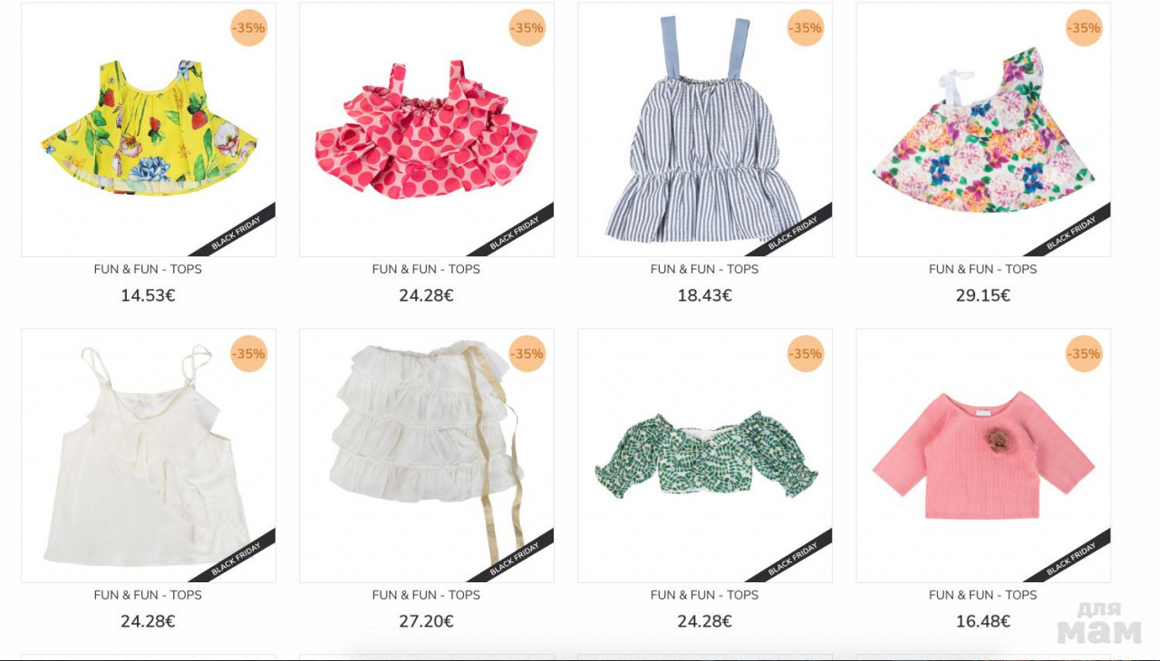
Task: Open the white ruffled camisole top
Action: click(149, 455)
